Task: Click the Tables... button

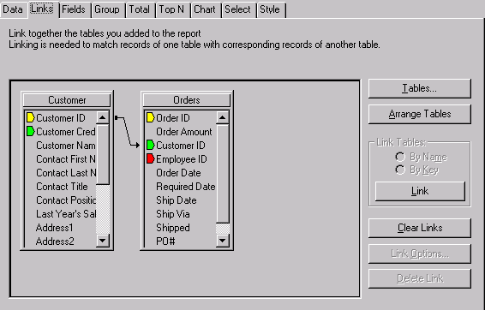Action: [420, 88]
